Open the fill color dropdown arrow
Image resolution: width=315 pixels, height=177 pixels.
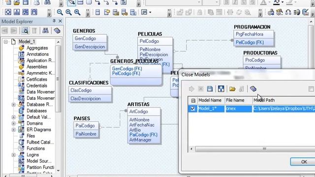(x=283, y=2)
